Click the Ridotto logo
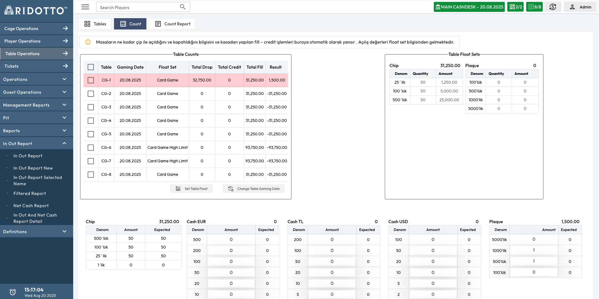The image size is (599, 299). click(36, 10)
